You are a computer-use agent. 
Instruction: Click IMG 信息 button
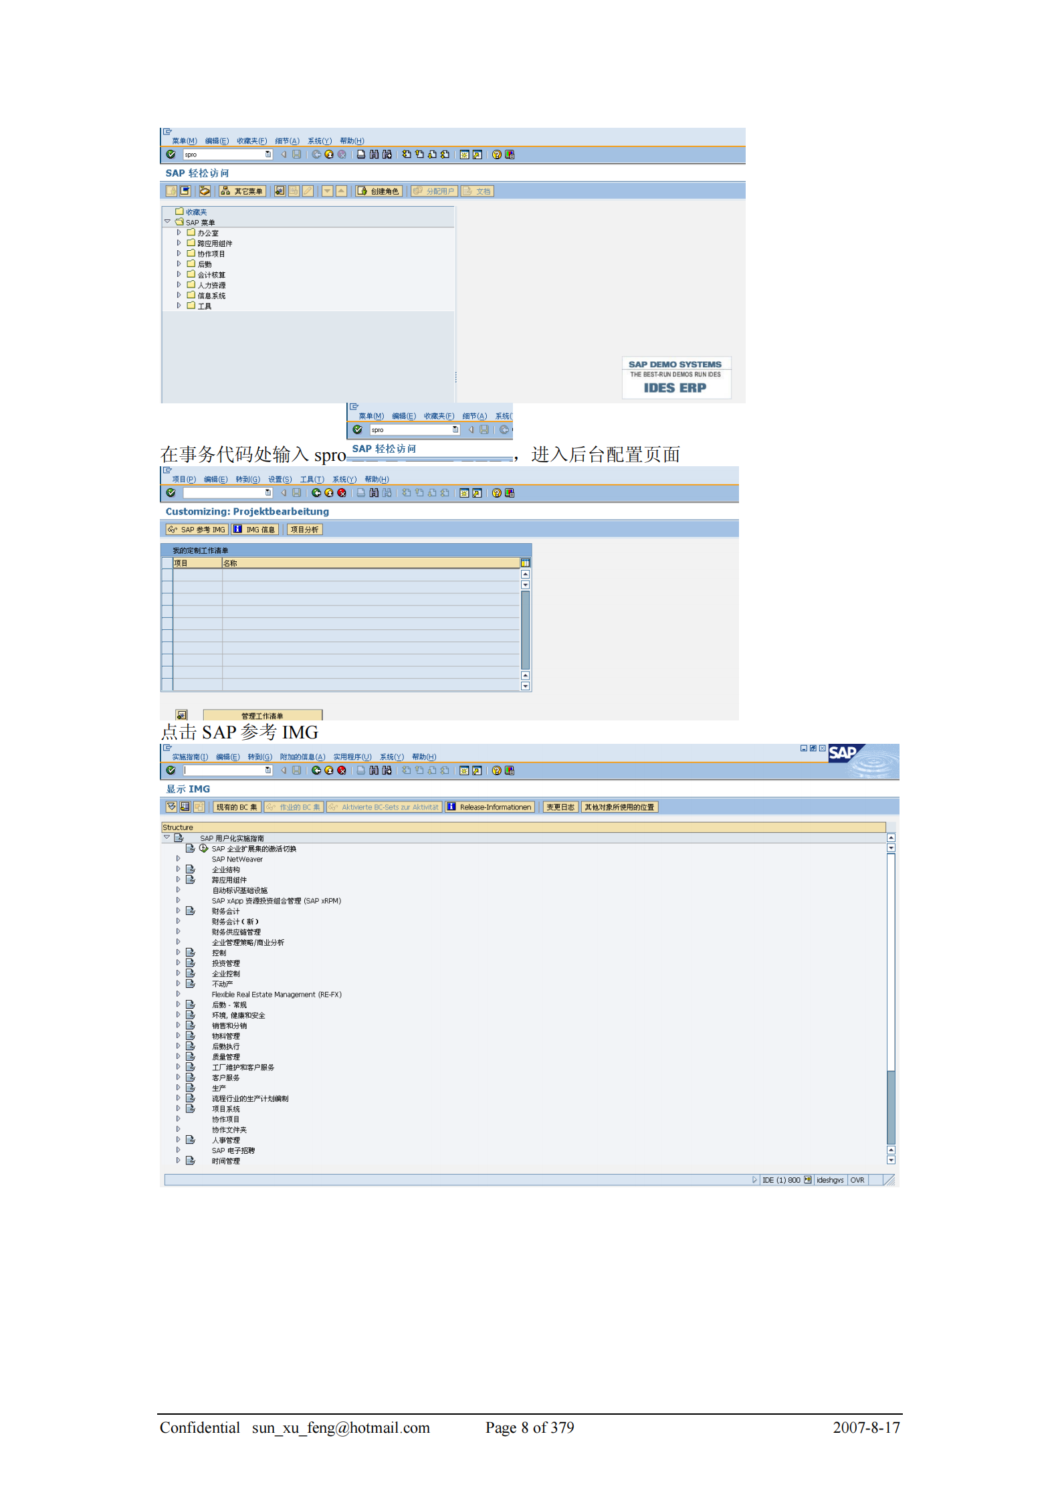click(x=253, y=530)
